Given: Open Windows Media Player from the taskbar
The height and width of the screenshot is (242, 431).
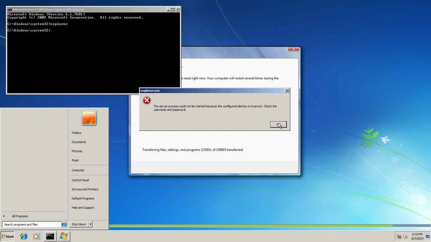Looking at the screenshot, I should tap(36, 236).
